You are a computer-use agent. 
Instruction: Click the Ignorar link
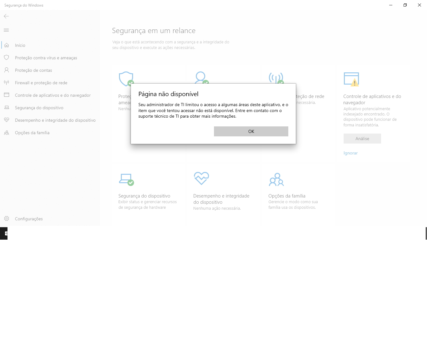tap(350, 153)
